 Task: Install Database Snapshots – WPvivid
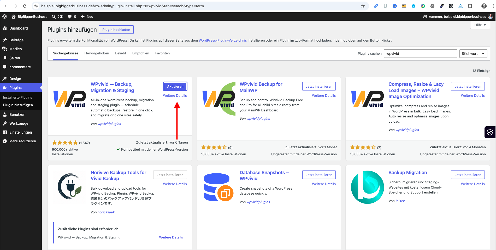click(x=319, y=175)
